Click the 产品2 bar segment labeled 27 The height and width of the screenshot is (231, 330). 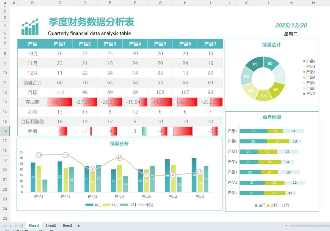click(252, 183)
